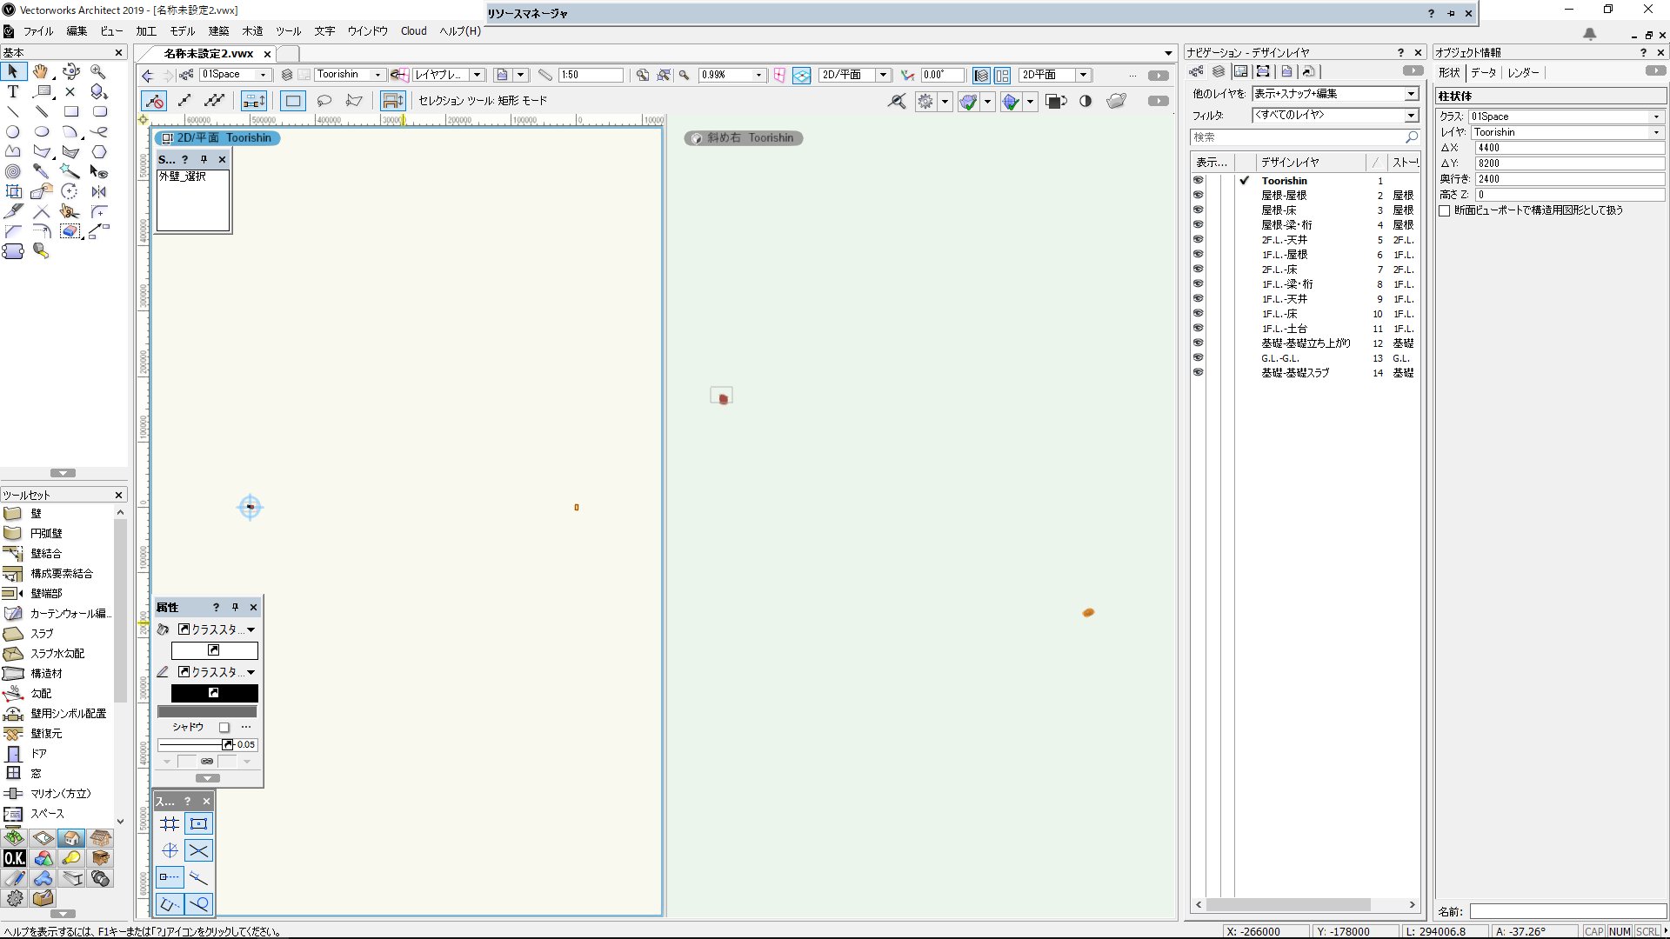Image resolution: width=1670 pixels, height=939 pixels.
Task: Select the Regular Polygon hexagon tool
Action: tap(98, 151)
